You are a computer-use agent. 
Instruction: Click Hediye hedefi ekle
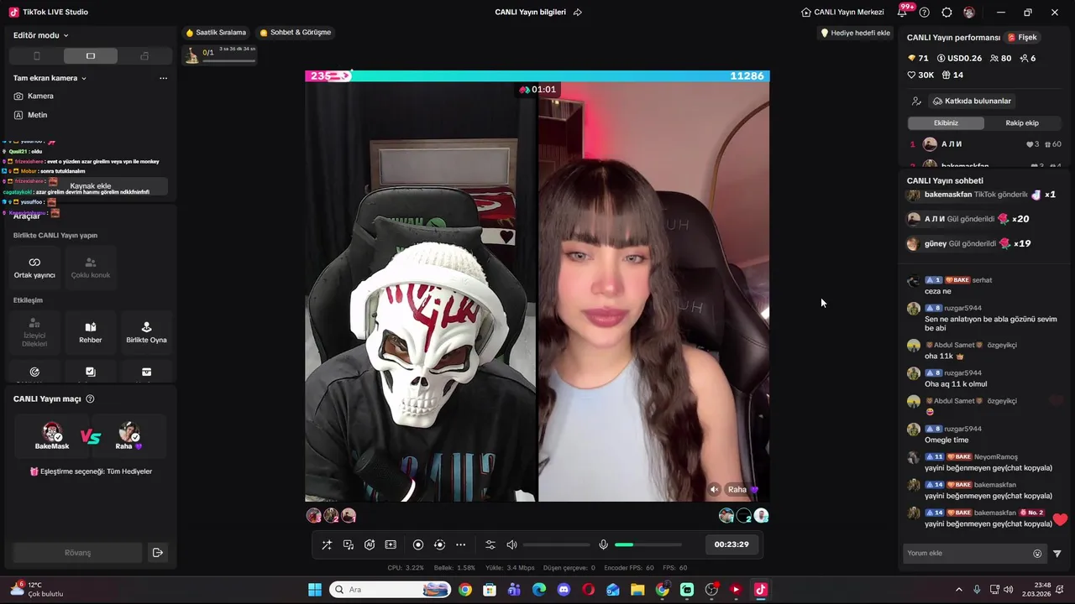[x=855, y=33]
